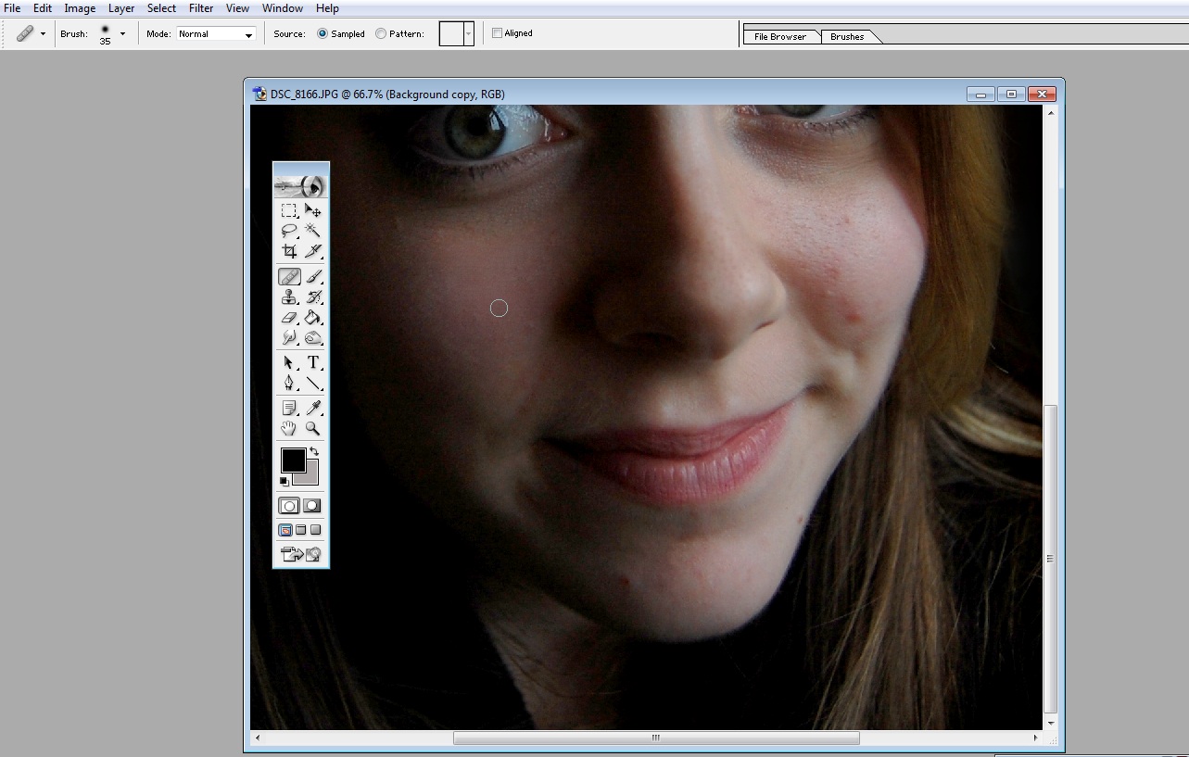Click the document's vertical scrollbar thumb
The image size is (1189, 757).
(1050, 558)
